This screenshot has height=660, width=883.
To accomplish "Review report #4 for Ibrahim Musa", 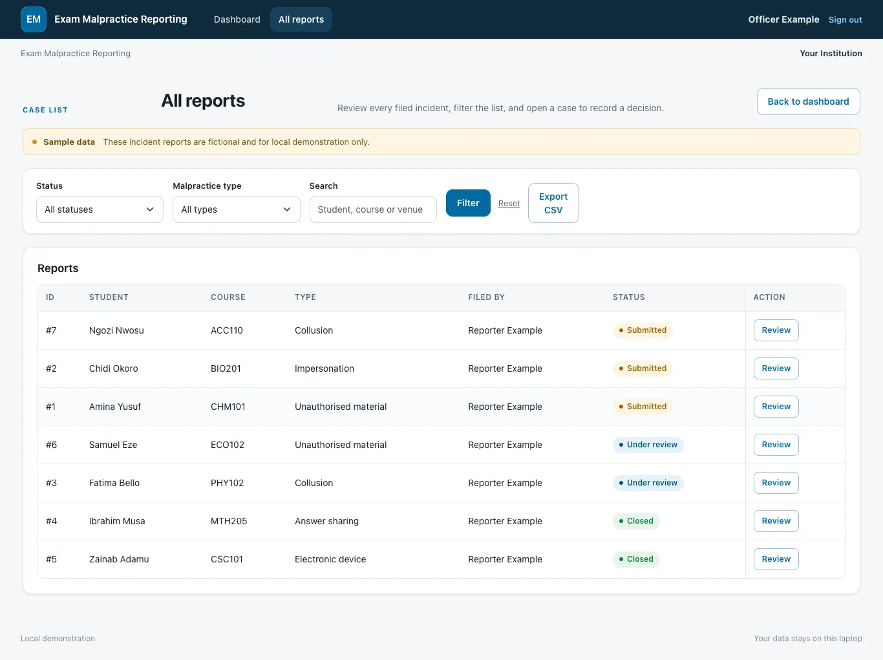I will click(x=776, y=521).
